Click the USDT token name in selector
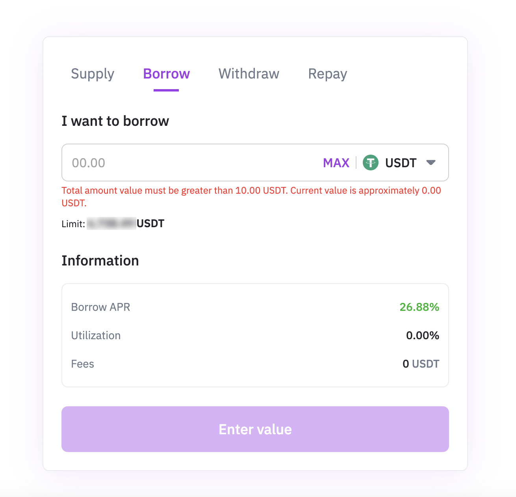Viewport: 516px width, 497px height. coord(401,163)
